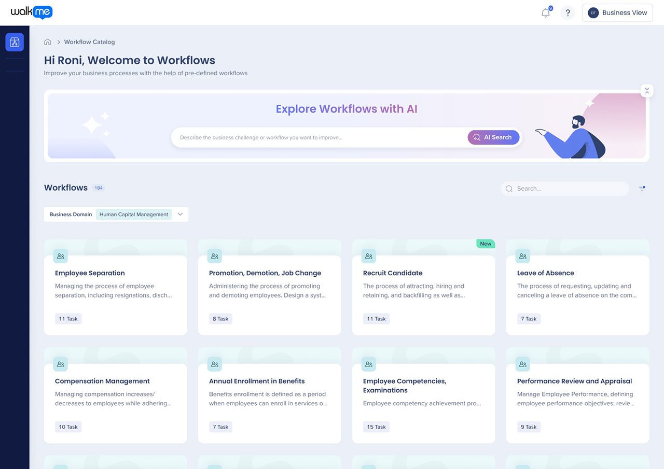Image resolution: width=664 pixels, height=469 pixels.
Task: Expand the Business Domain dropdown chevron
Action: pos(181,215)
